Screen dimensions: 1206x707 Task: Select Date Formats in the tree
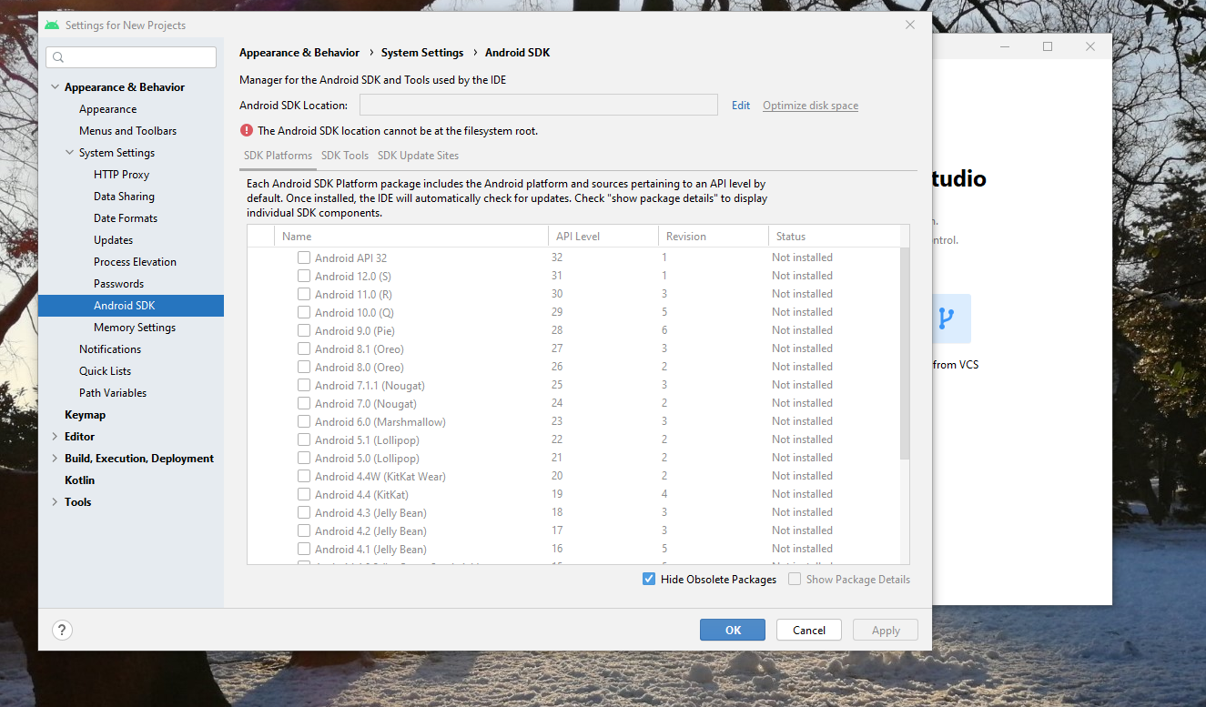(126, 218)
